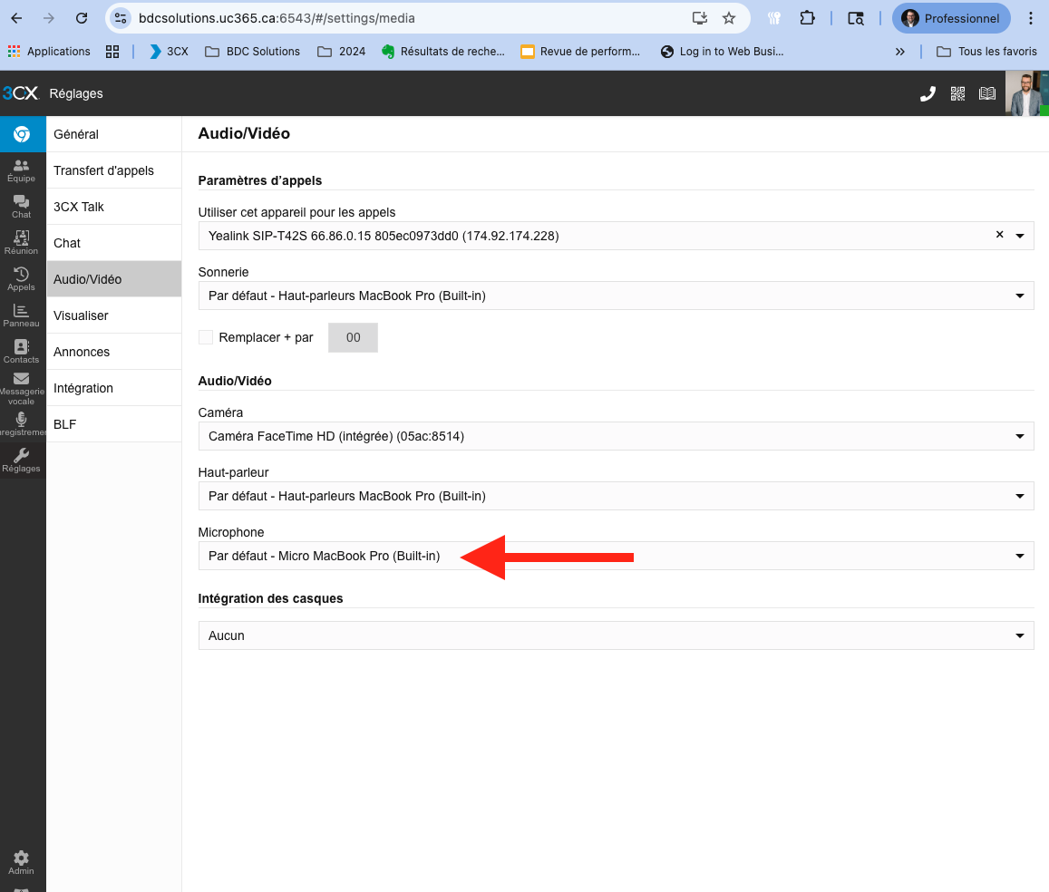Click the install app icon in address bar
This screenshot has height=892, width=1049.
pos(700,18)
